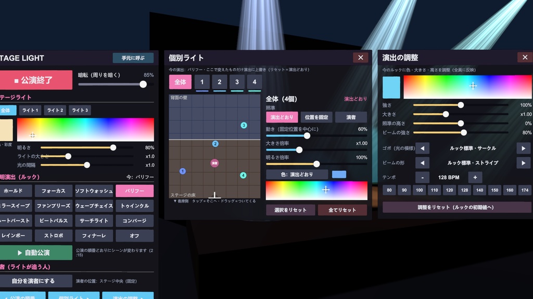Set tempo preset to 120
Image resolution: width=533 pixels, height=299 pixels.
coord(449,190)
